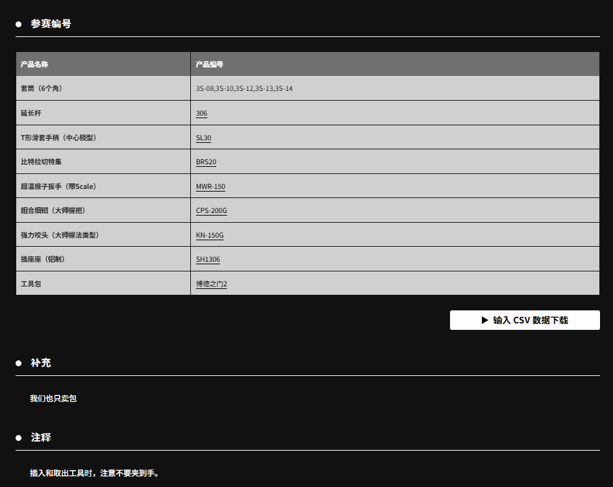The image size is (613, 487).
Task: Open the BRS20 product link
Action: point(206,162)
